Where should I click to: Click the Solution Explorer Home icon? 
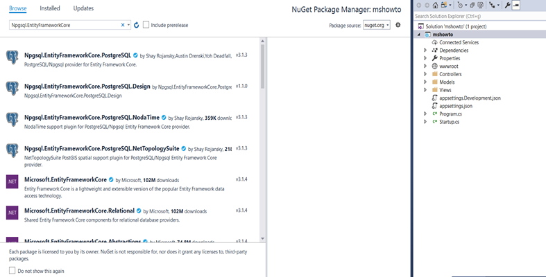[435, 6]
